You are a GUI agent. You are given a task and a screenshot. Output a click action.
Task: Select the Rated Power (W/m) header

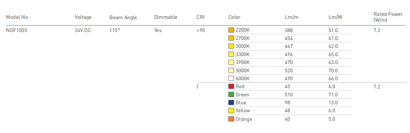coord(388,17)
